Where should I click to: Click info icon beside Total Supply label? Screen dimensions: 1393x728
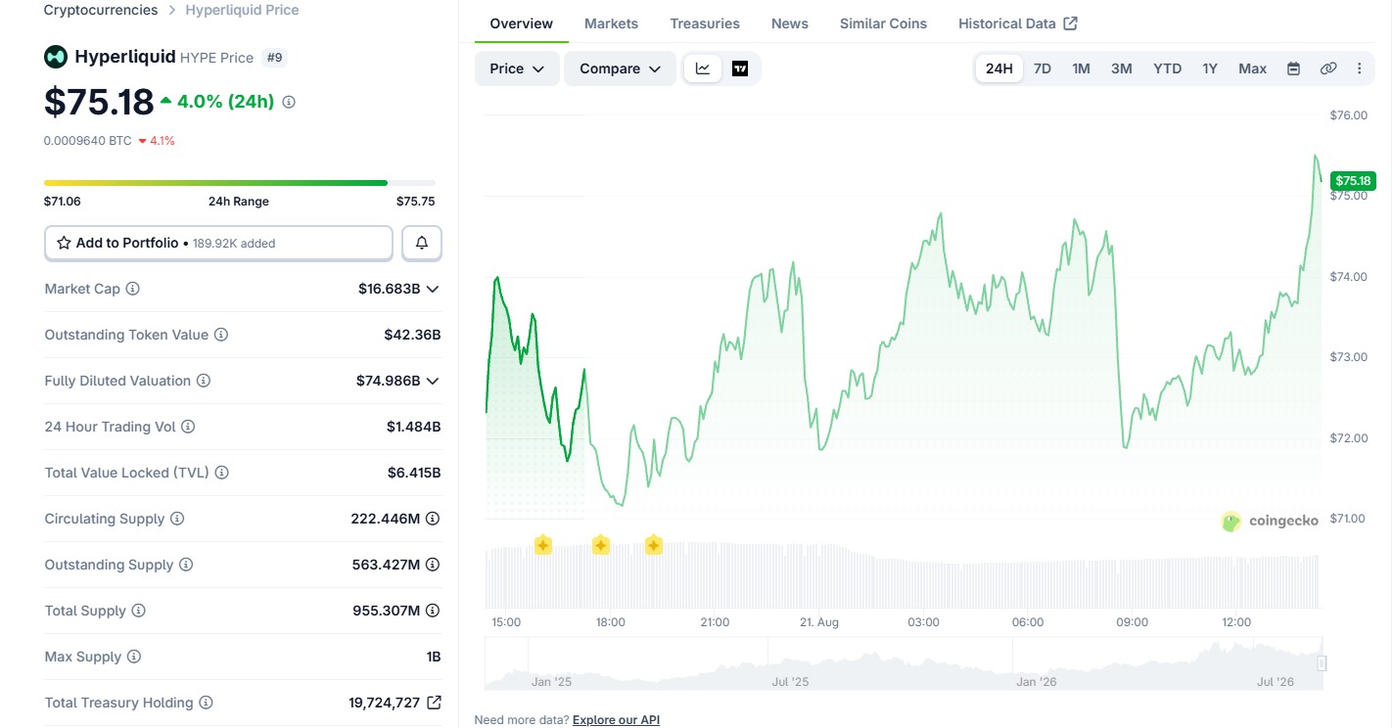[x=139, y=611]
